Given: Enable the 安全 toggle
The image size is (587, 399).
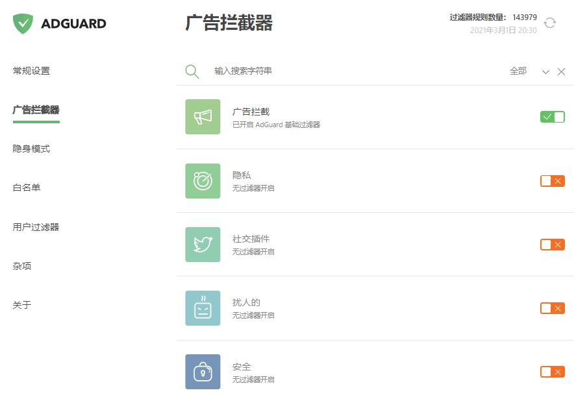Looking at the screenshot, I should [553, 372].
